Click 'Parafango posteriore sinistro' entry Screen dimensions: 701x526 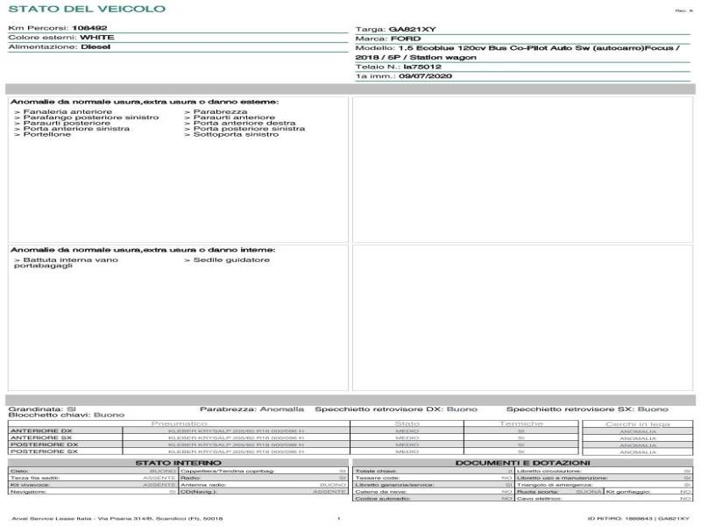[91, 117]
